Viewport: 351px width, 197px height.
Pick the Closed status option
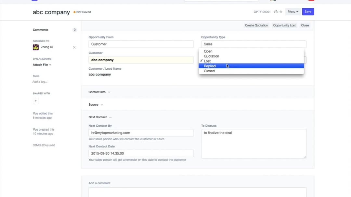point(209,71)
